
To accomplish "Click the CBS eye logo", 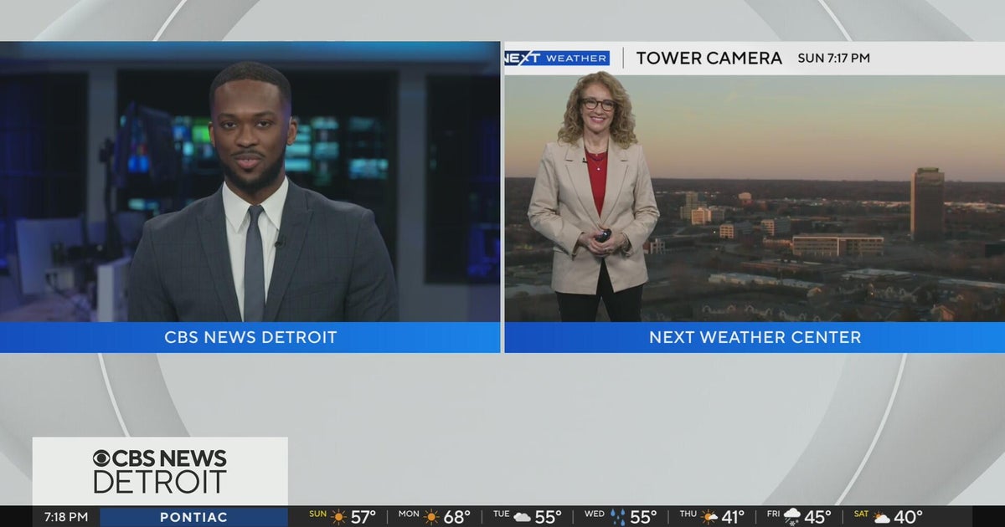I will 101,458.
